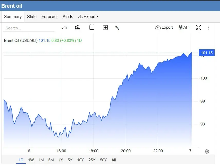Click the 16:00 time axis label

61,151
